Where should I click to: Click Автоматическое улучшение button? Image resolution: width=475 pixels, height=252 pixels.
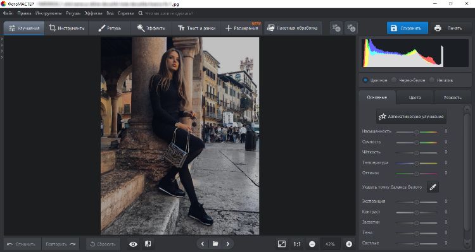coord(412,116)
